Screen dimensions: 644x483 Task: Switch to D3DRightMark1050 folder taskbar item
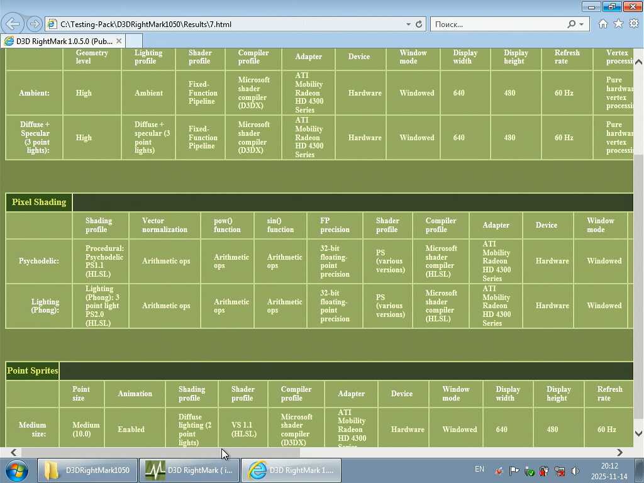pos(87,470)
